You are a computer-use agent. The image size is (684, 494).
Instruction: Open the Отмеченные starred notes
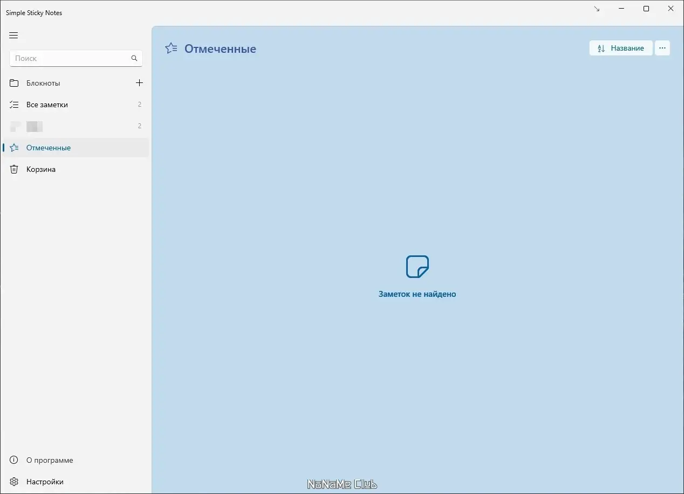[76, 148]
